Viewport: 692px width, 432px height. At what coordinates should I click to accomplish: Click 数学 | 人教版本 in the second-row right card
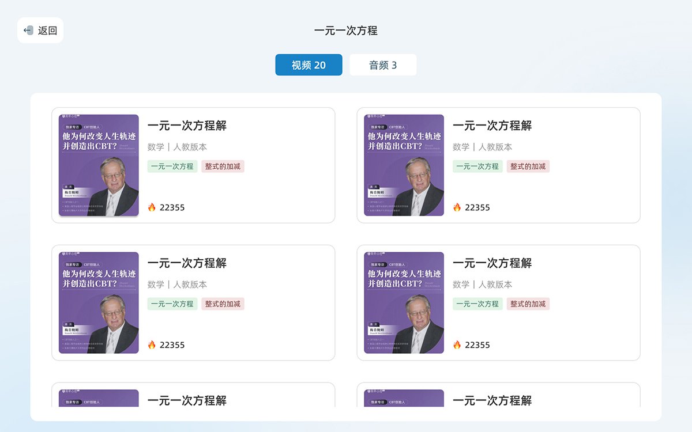click(482, 285)
